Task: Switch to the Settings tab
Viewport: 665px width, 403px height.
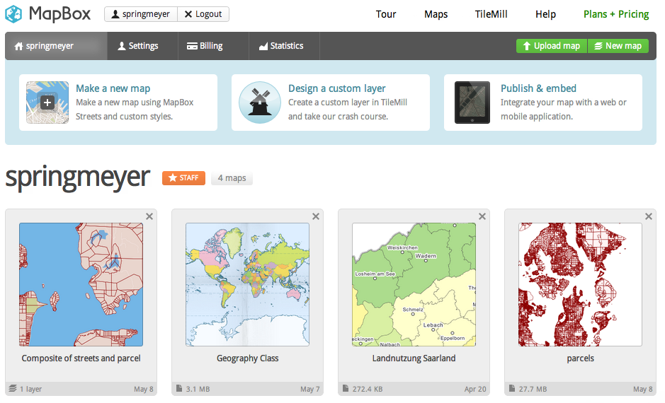Action: (x=142, y=46)
